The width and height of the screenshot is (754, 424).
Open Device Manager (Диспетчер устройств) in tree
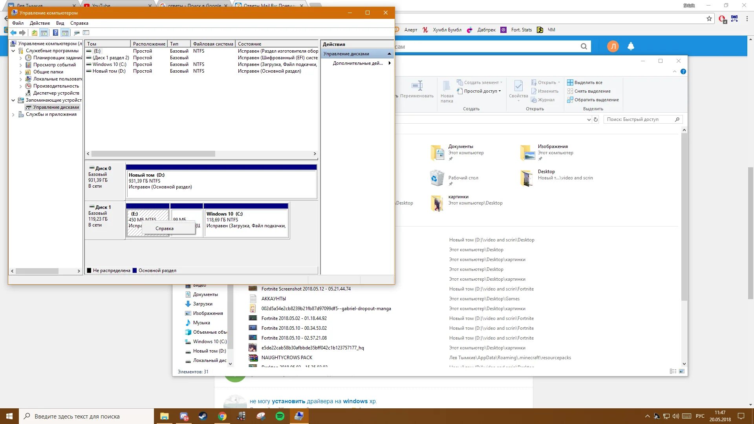tap(56, 93)
